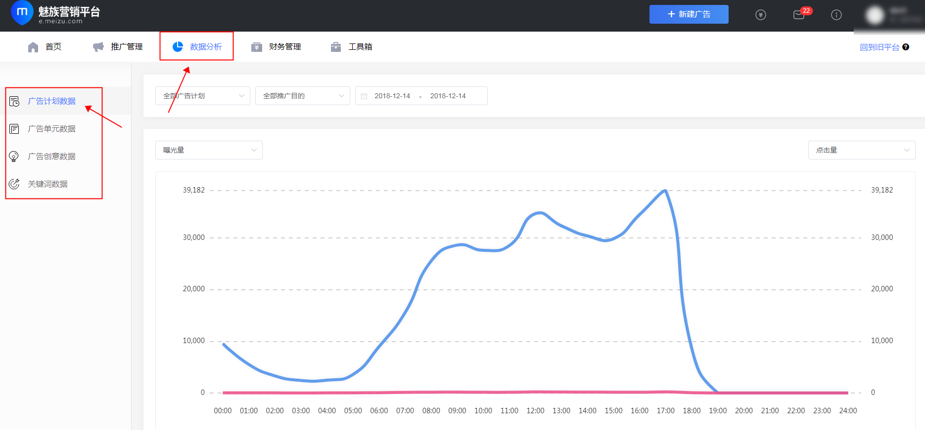Expand the 全部广告计划 dropdown
Viewport: 925px width, 430px height.
point(203,96)
